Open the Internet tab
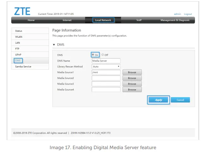Screen dimensions: 217x152 67,20
